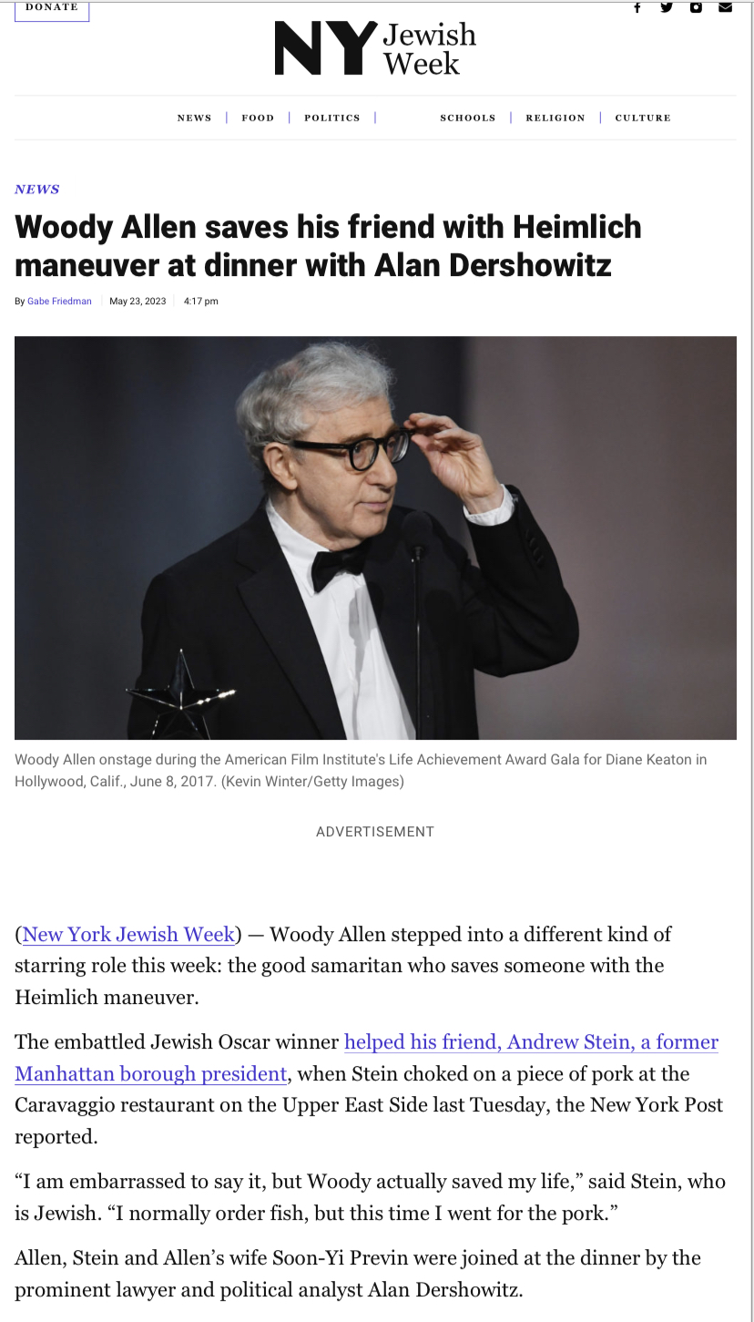
Task: Click the Donate button
Action: (52, 9)
